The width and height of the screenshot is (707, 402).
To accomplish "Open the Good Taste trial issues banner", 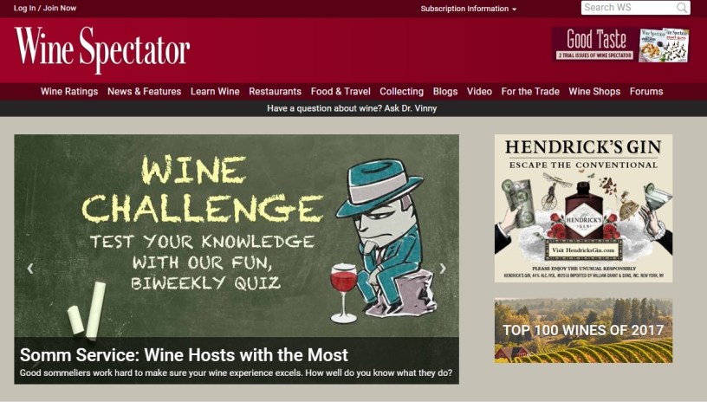I will (x=620, y=44).
